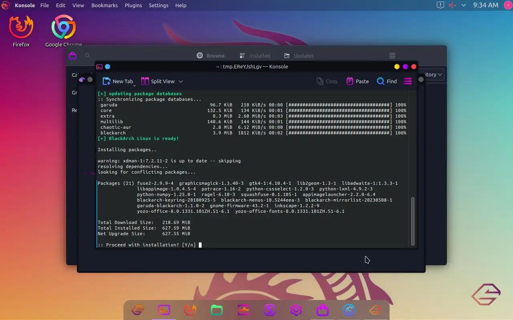
Task: Open the Firefox desktop shortcut
Action: click(x=21, y=31)
